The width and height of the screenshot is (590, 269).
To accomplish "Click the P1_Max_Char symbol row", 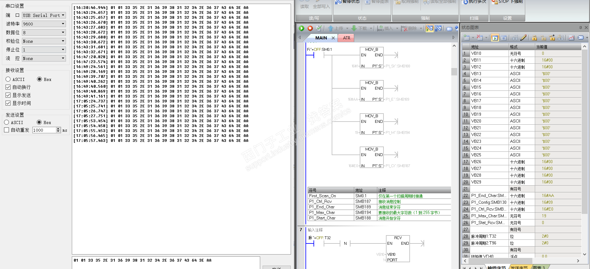I will pyautogui.click(x=379, y=213).
